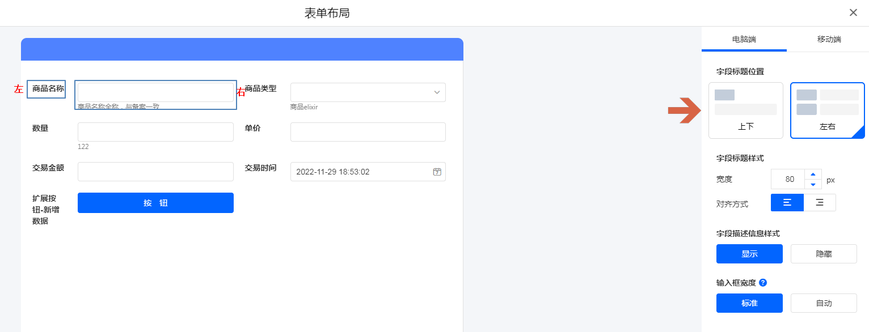869x332 pixels.
Task: Set input width to 自动
Action: pyautogui.click(x=824, y=303)
